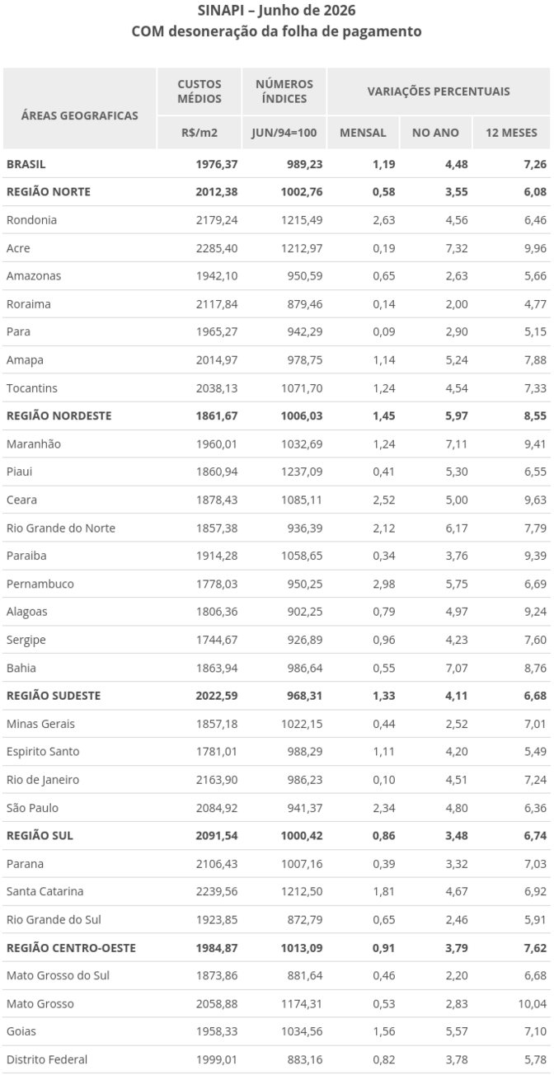Image resolution: width=554 pixels, height=1075 pixels.
Task: Click the Distrito Federal row name
Action: point(47,1059)
